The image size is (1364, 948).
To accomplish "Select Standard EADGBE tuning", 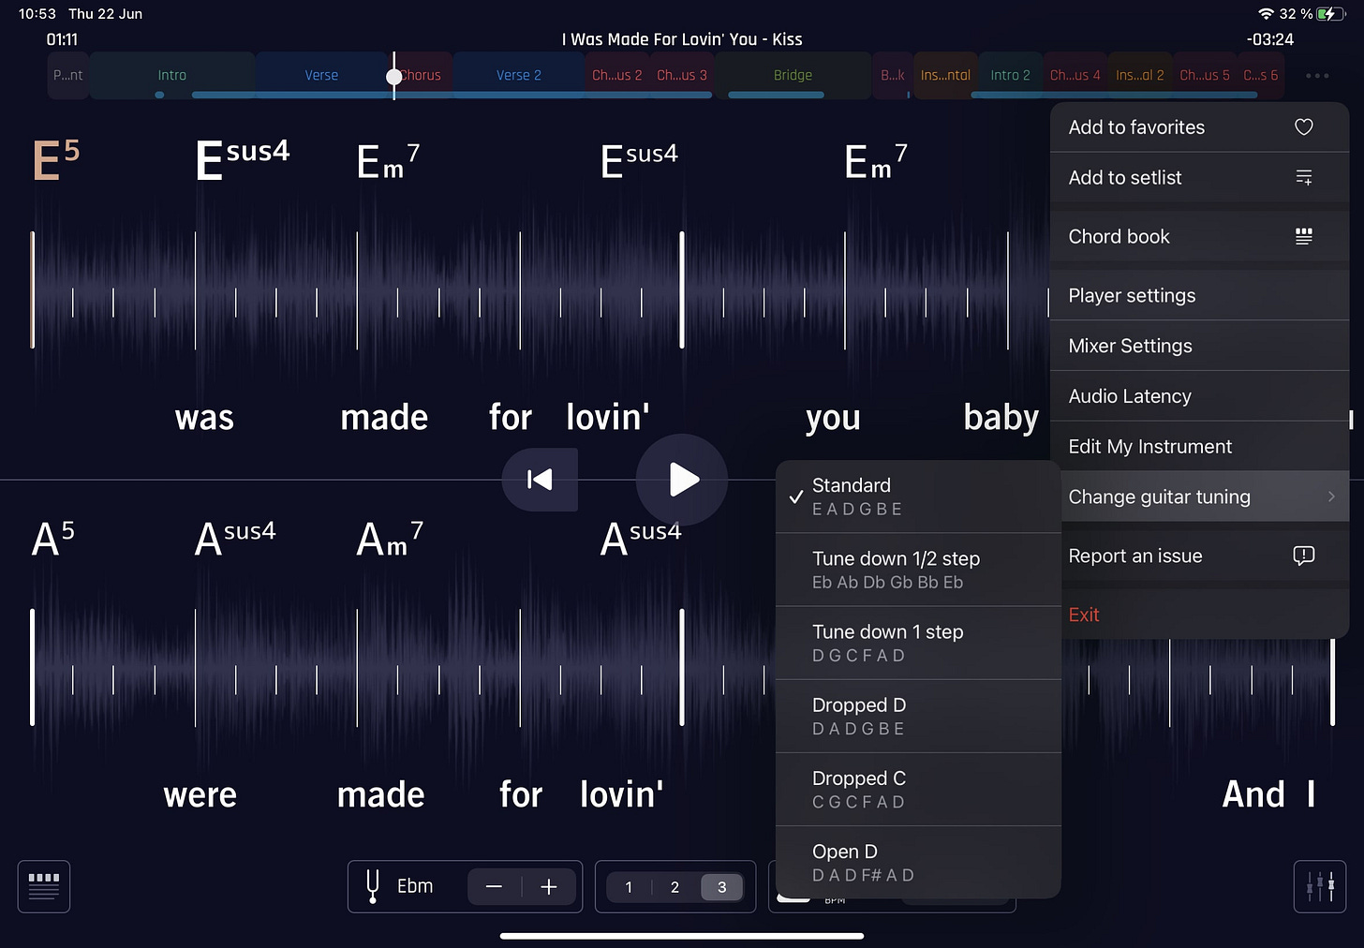I will pyautogui.click(x=918, y=496).
